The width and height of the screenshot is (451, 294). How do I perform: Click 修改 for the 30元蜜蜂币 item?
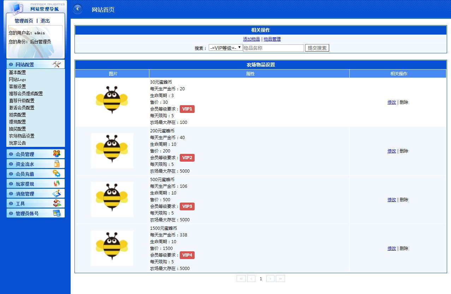coord(392,102)
